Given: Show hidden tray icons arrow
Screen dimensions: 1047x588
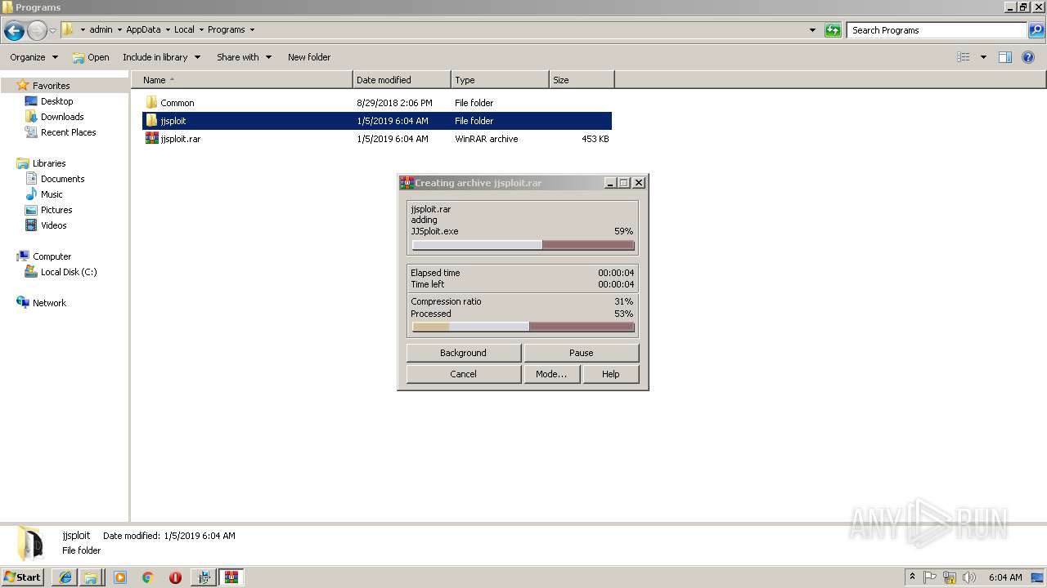Looking at the screenshot, I should (x=912, y=577).
